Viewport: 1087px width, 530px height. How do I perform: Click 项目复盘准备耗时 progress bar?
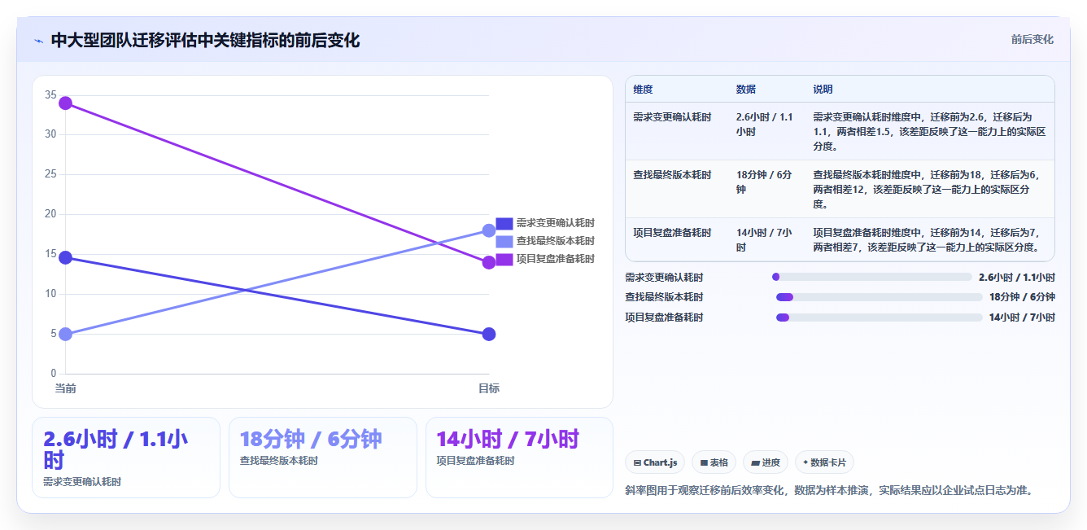[x=880, y=318]
